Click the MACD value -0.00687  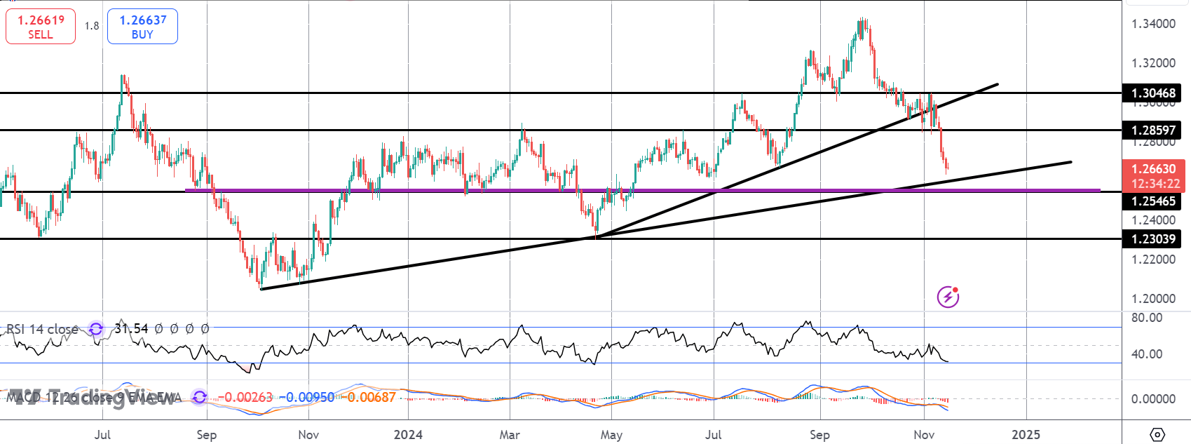point(368,398)
